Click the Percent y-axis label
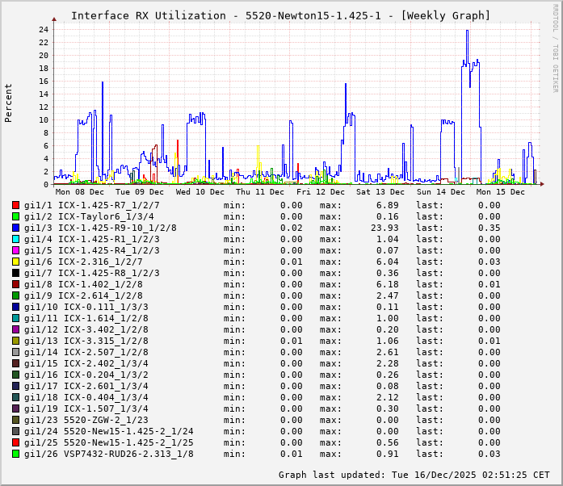563x486 pixels. click(9, 103)
